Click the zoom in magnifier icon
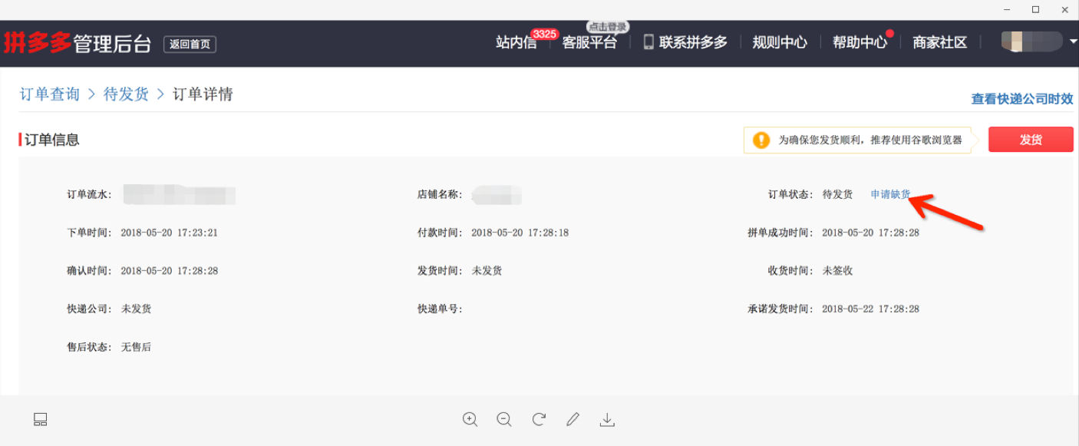The width and height of the screenshot is (1079, 446). [470, 419]
